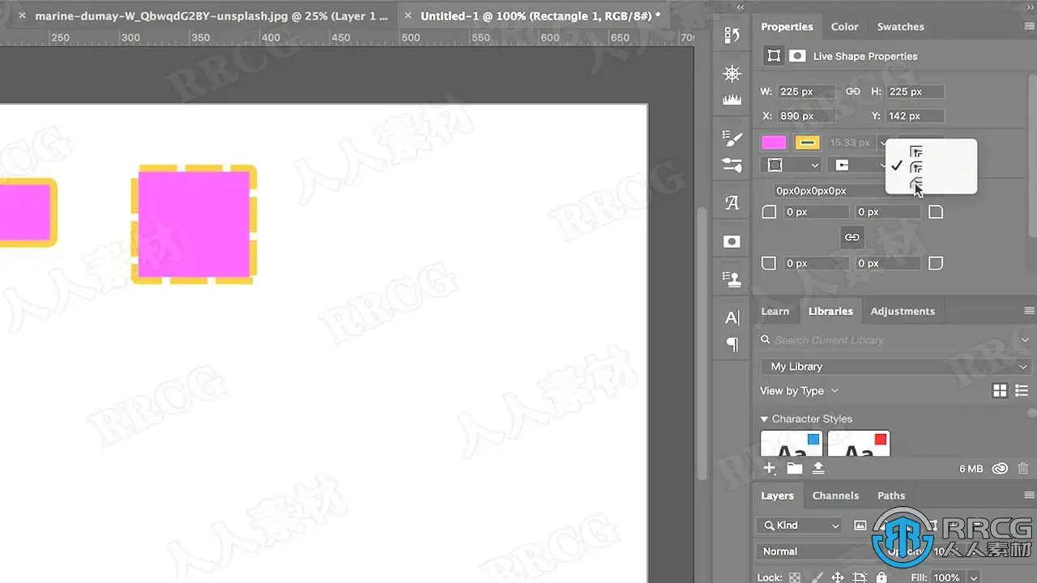Viewport: 1037px width, 583px height.
Task: Collapse the Character Styles section
Action: point(764,419)
